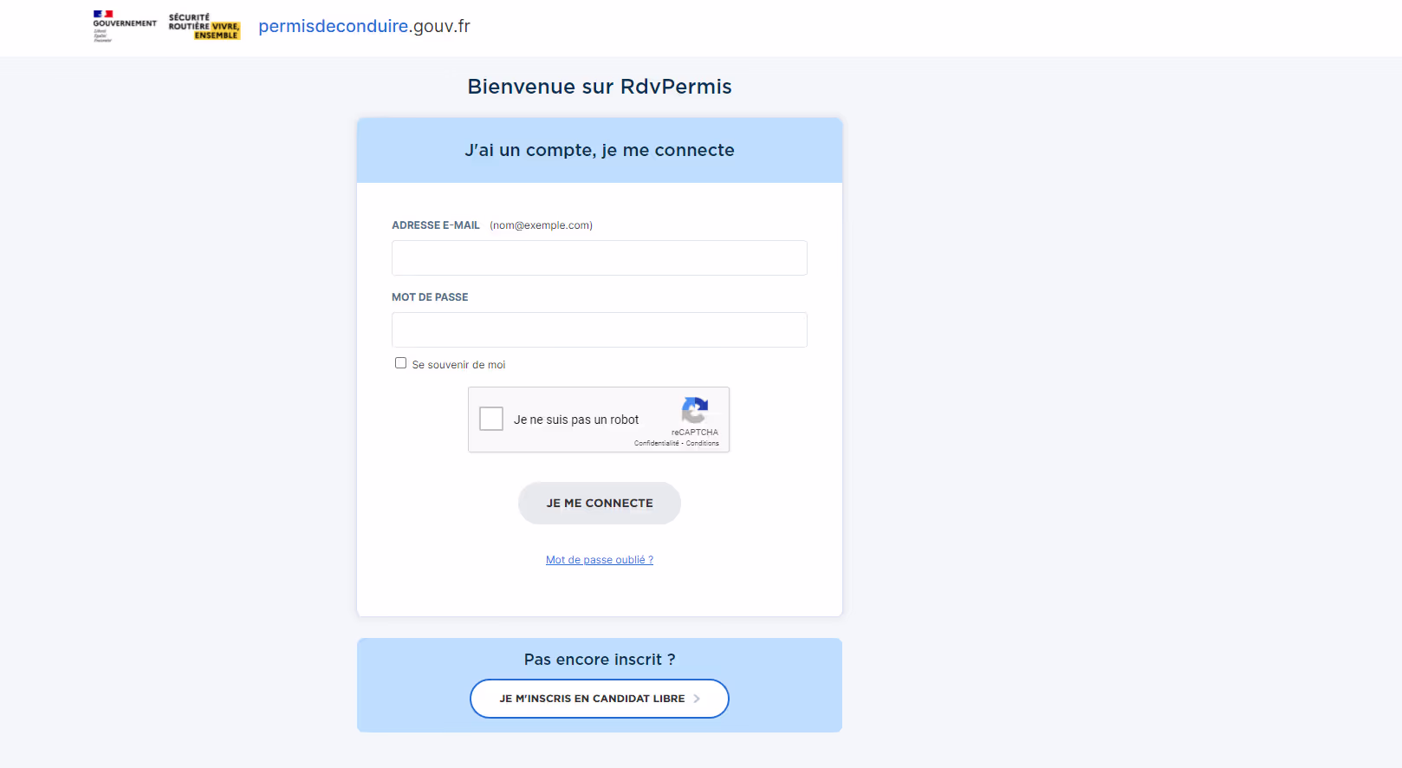
Task: Click the 'Pas encore inscrit ?' heading
Action: point(600,660)
